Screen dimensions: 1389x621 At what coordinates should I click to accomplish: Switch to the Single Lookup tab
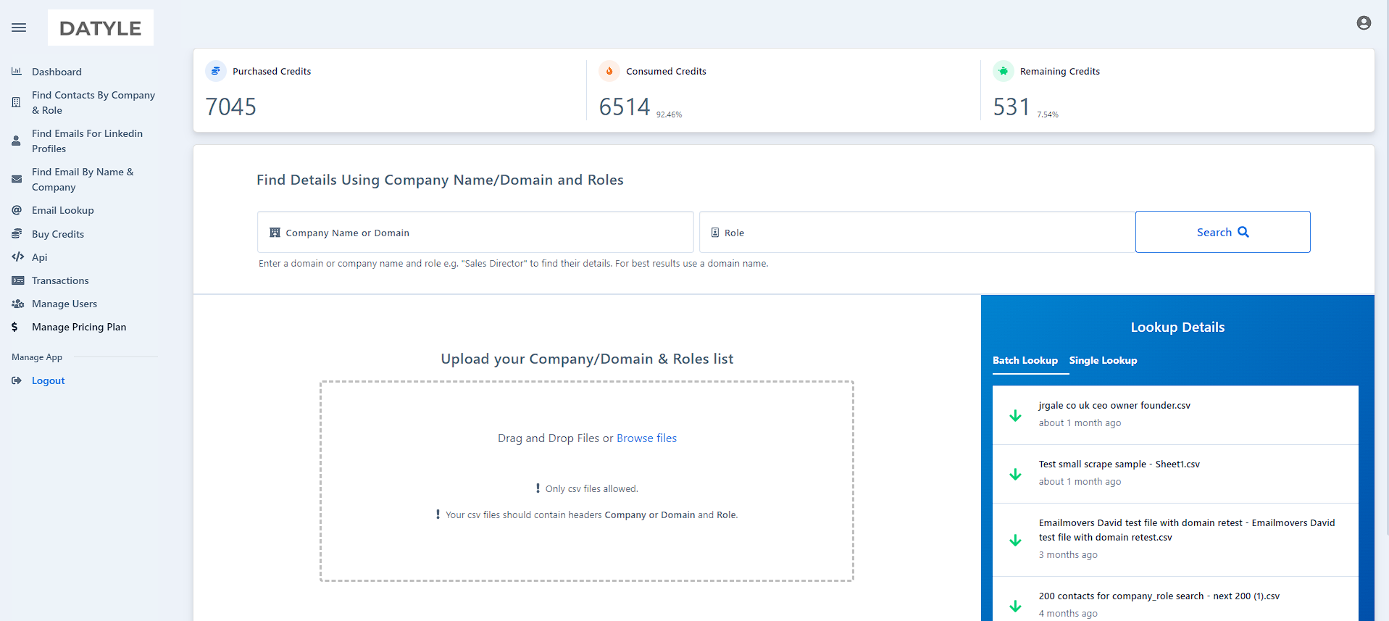pyautogui.click(x=1103, y=360)
